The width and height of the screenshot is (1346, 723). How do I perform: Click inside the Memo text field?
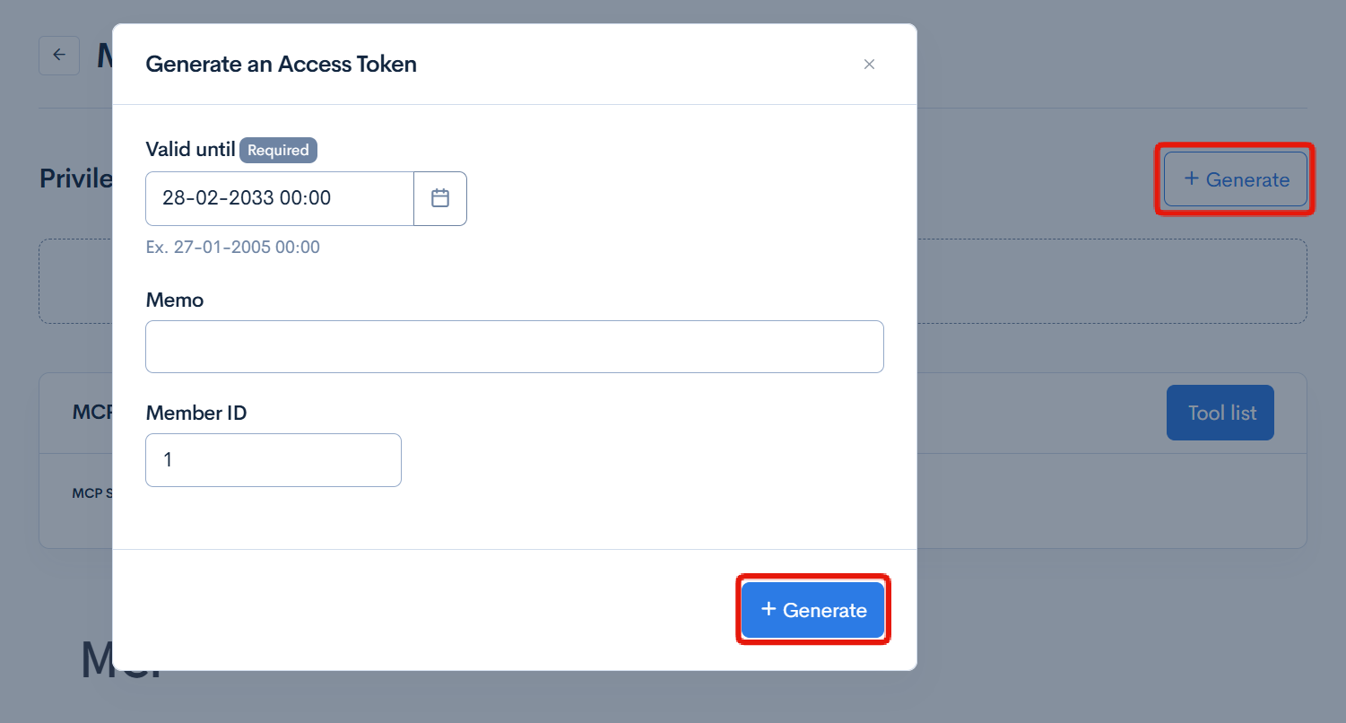point(514,346)
